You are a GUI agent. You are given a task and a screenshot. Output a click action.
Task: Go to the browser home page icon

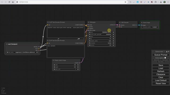point(13,2)
